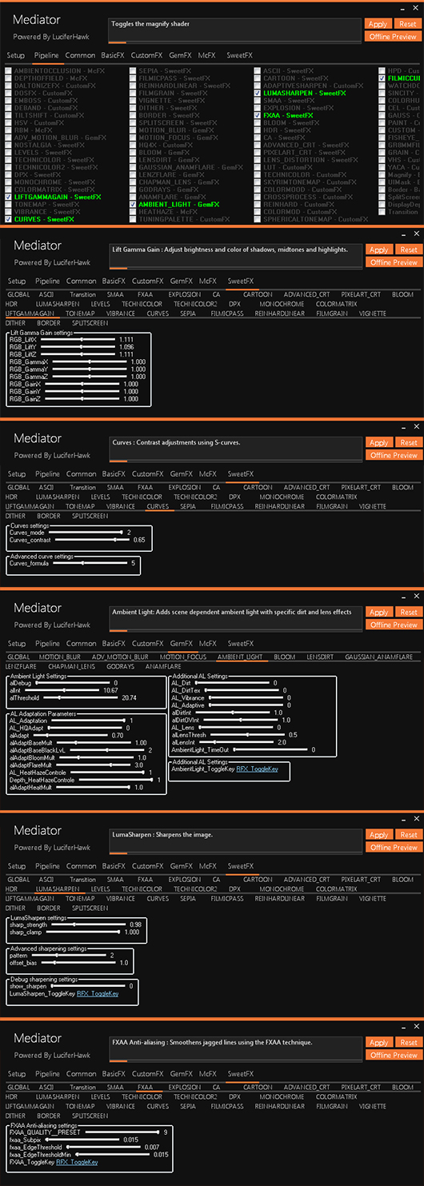
Task: Open SweetFX tab in the top Pipeline panel
Action: (240, 56)
